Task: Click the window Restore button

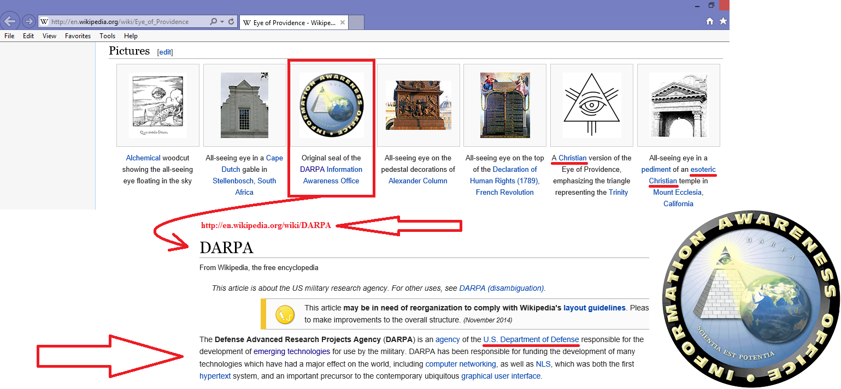Action: pos(711,5)
